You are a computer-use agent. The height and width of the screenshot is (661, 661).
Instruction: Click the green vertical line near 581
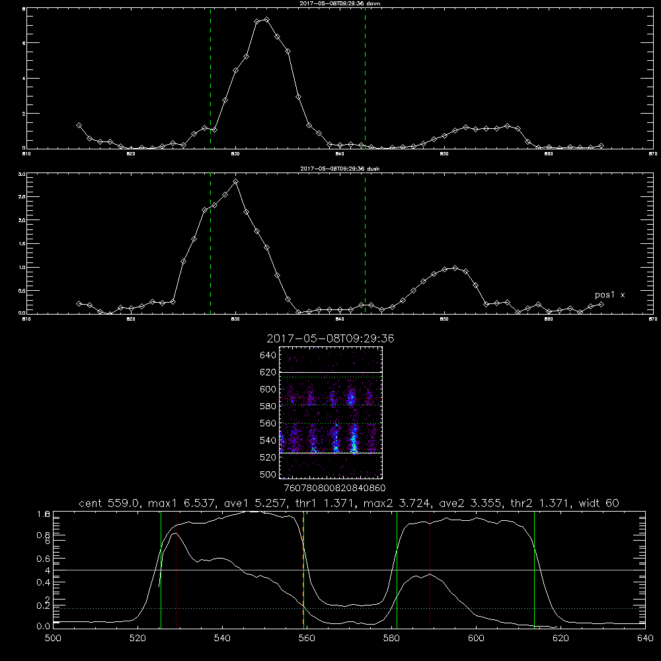tap(397, 570)
